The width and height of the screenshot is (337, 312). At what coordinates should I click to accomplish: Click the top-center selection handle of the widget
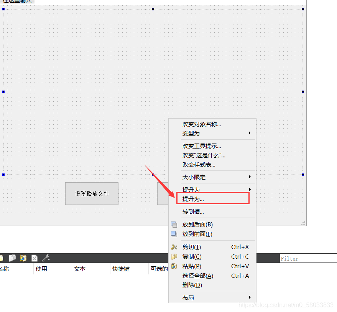click(153, 9)
